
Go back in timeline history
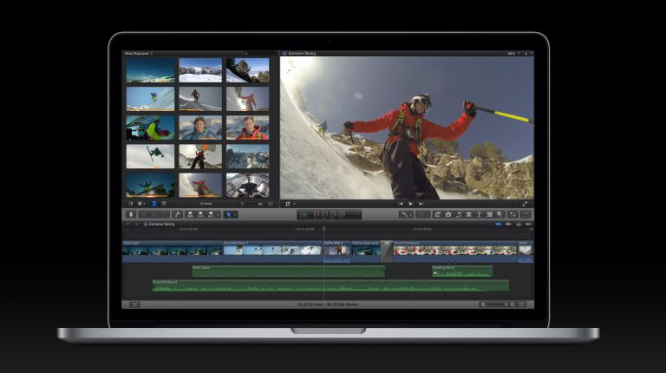tap(127, 224)
